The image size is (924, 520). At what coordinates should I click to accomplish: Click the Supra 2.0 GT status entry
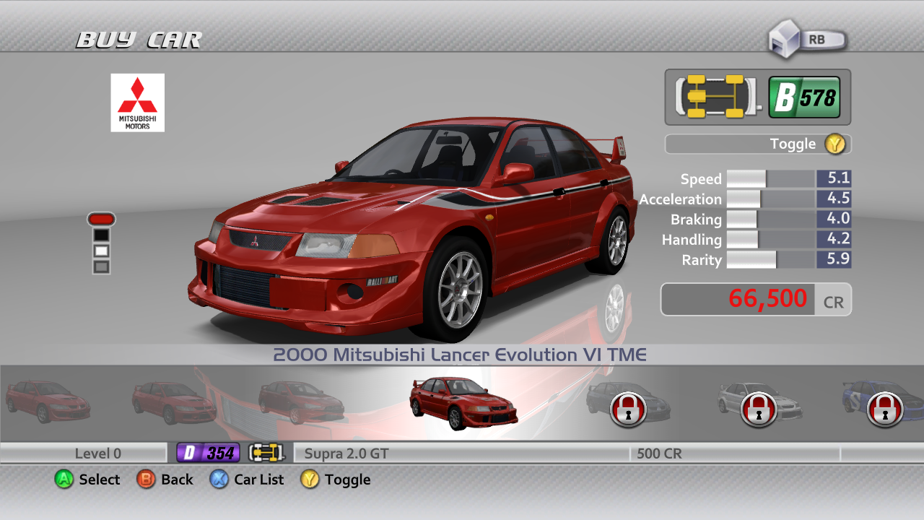point(346,454)
